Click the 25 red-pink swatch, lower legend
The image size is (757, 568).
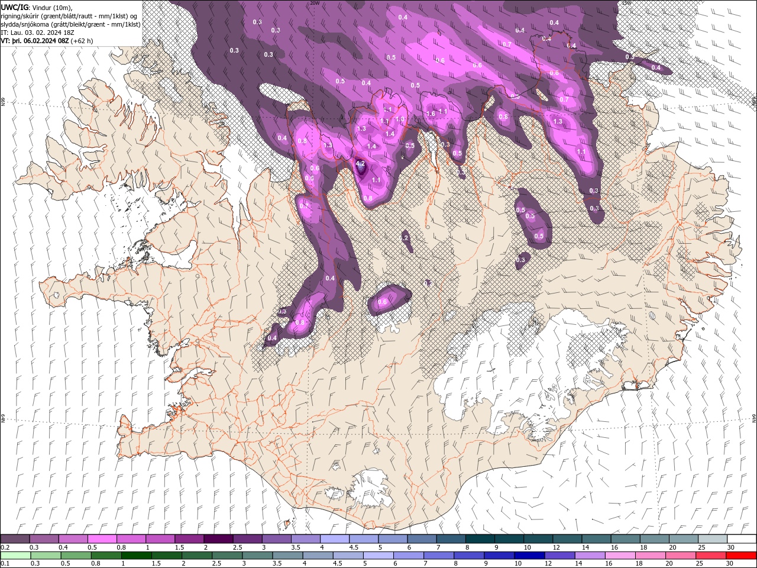pos(710,556)
